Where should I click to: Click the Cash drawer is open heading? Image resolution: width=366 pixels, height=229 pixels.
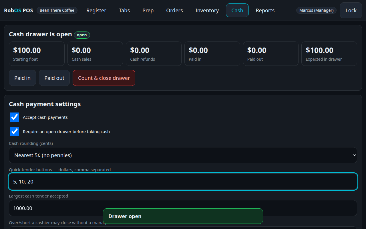[40, 34]
